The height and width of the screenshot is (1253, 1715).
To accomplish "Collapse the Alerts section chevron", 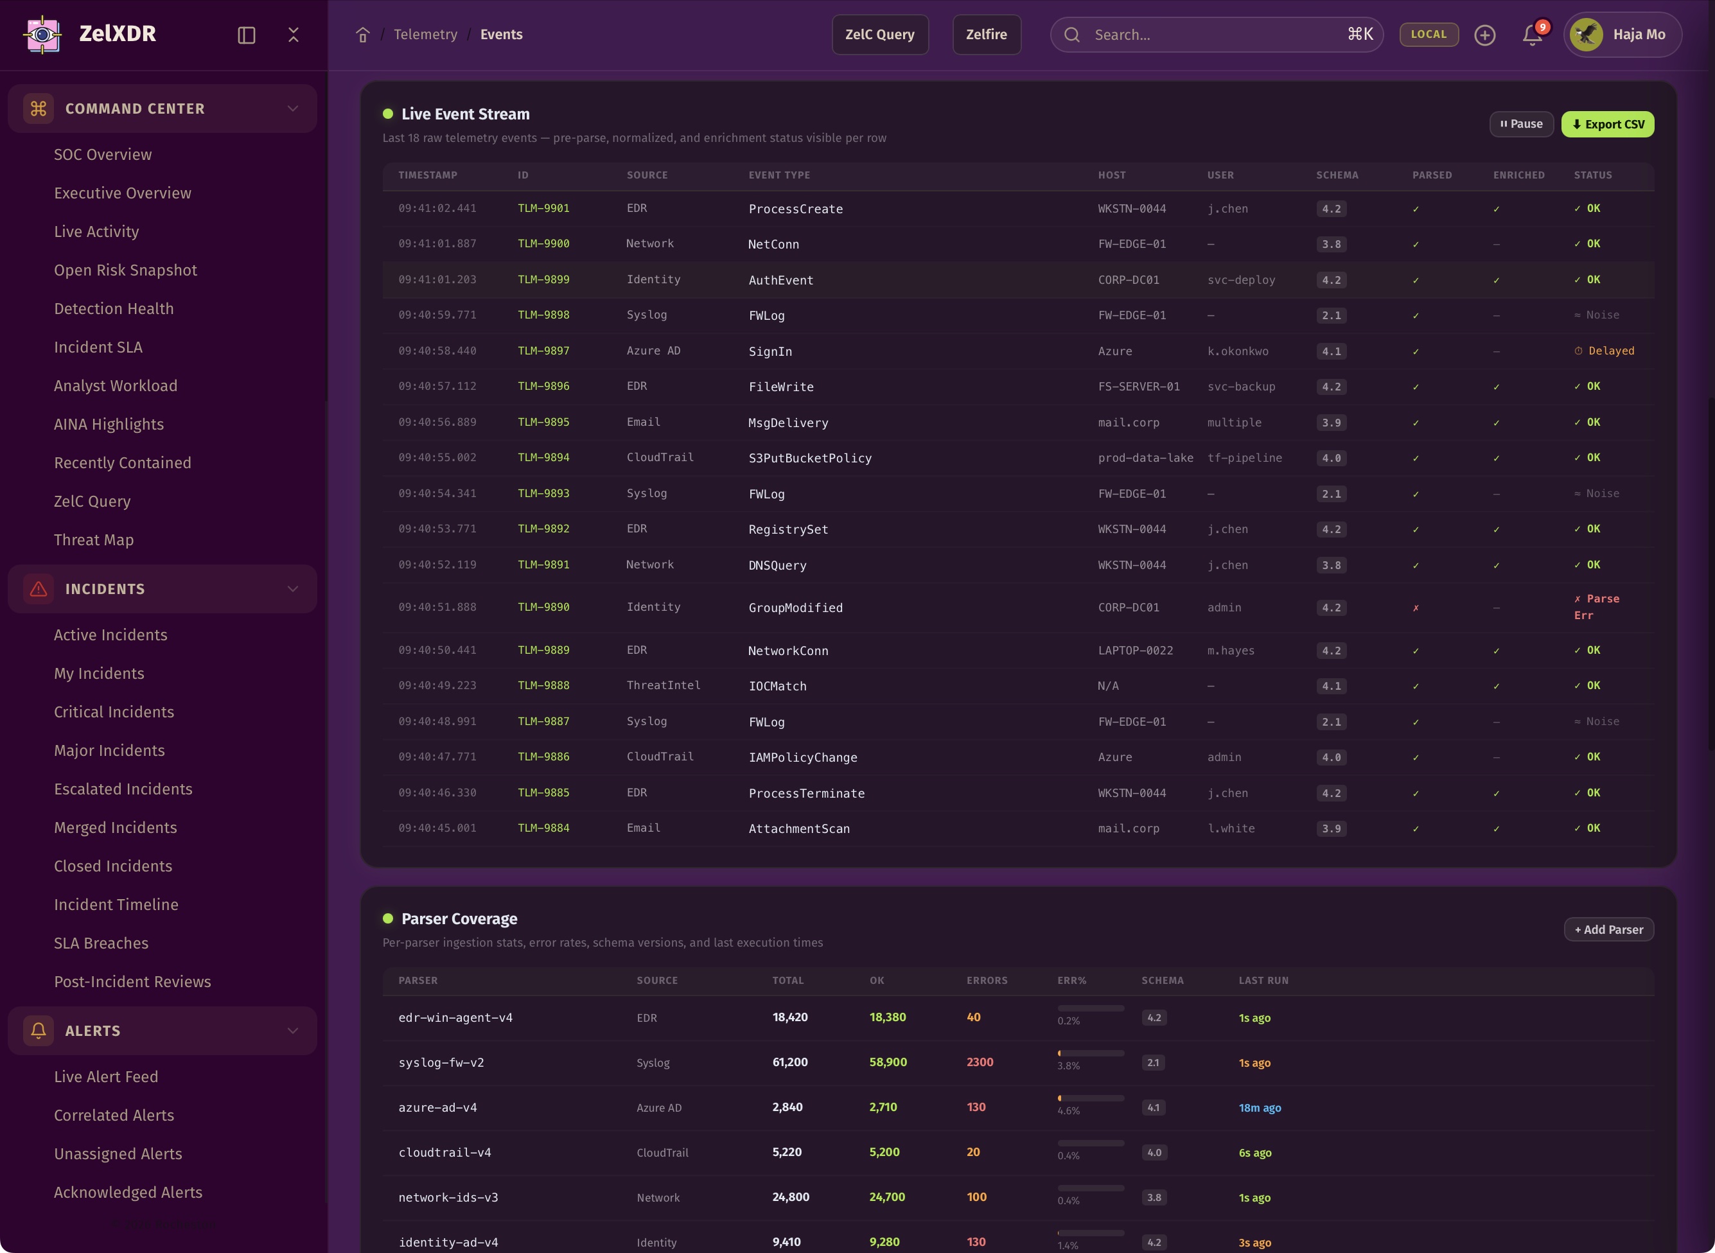I will (x=293, y=1030).
